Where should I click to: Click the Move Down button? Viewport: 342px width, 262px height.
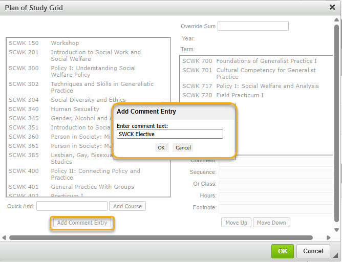point(271,223)
